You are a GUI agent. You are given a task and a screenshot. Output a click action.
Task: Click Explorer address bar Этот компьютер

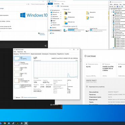(65, 6)
